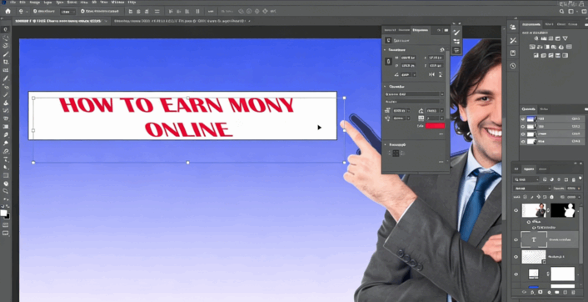Switch to the second document tab
Viewport: 588px width, 302px height.
pos(180,21)
